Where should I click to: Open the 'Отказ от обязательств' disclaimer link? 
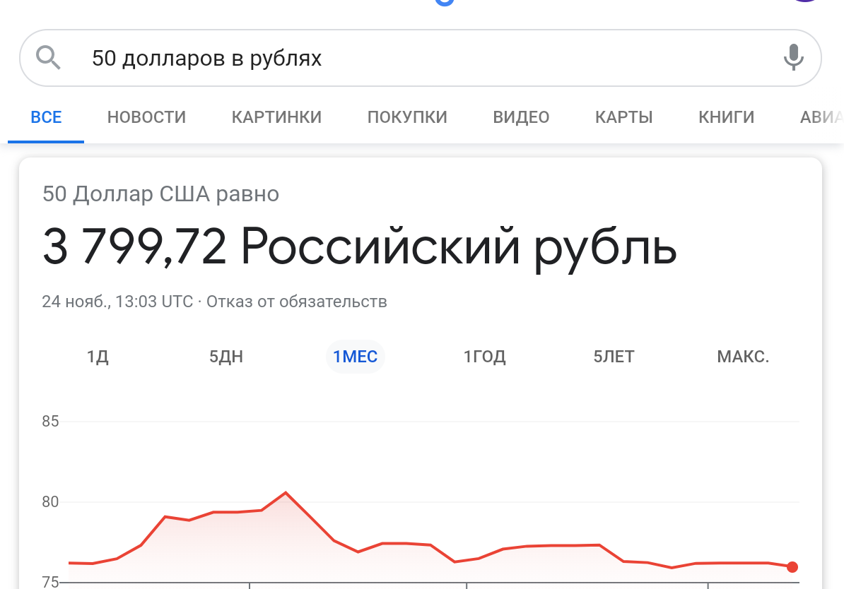point(297,302)
